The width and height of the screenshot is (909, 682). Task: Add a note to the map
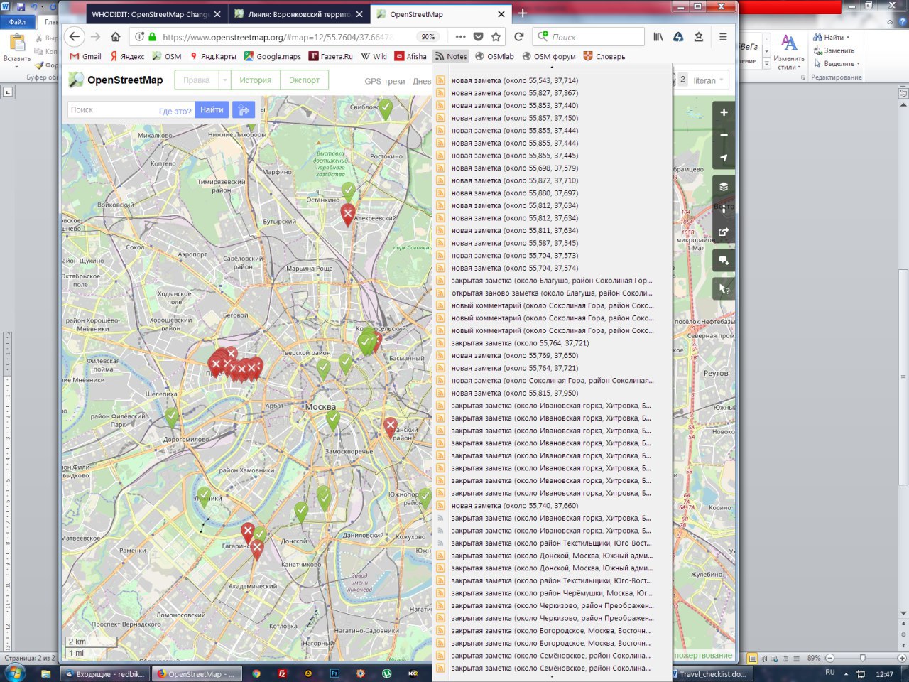coord(724,261)
